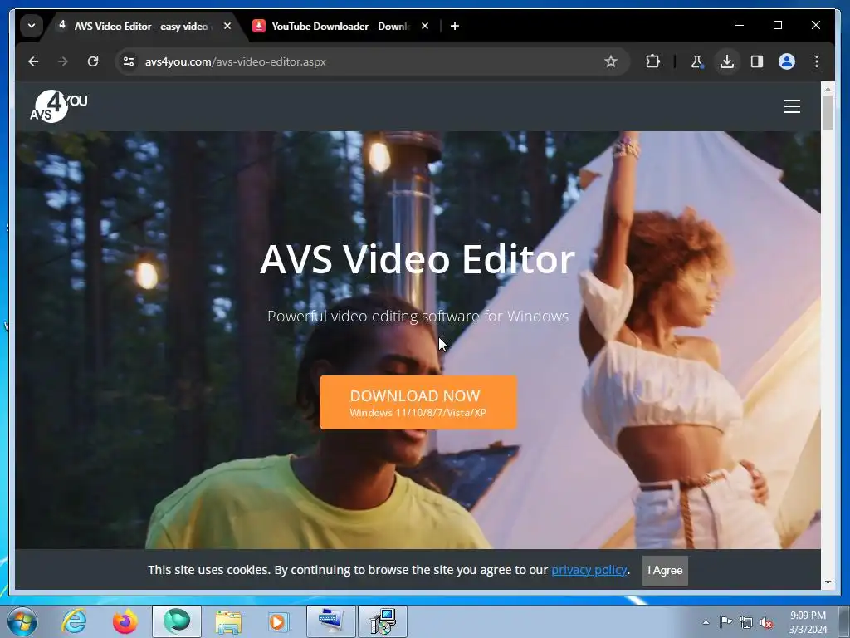
Task: Launch Internet Explorer from taskbar
Action: (74, 621)
